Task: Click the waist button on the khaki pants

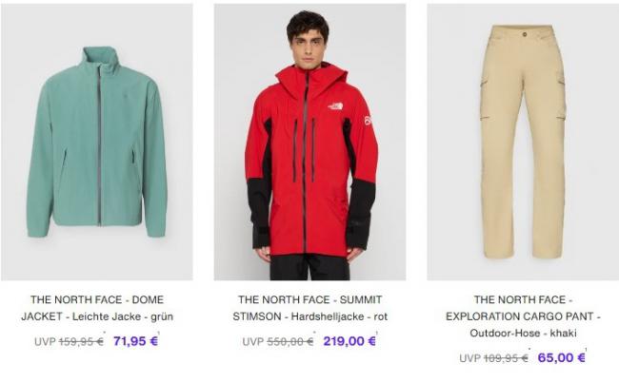Action: [525, 34]
